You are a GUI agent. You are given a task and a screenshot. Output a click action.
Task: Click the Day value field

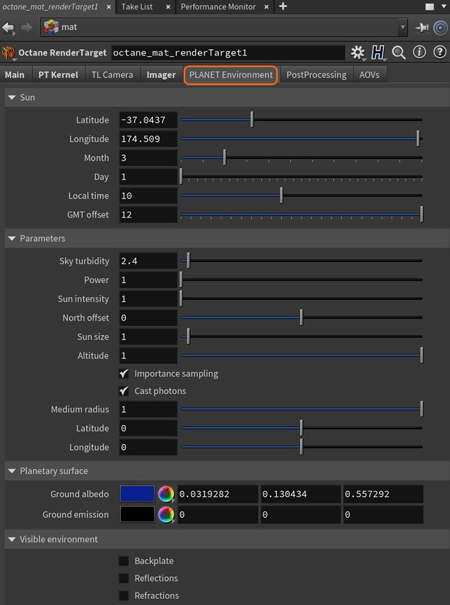(148, 176)
